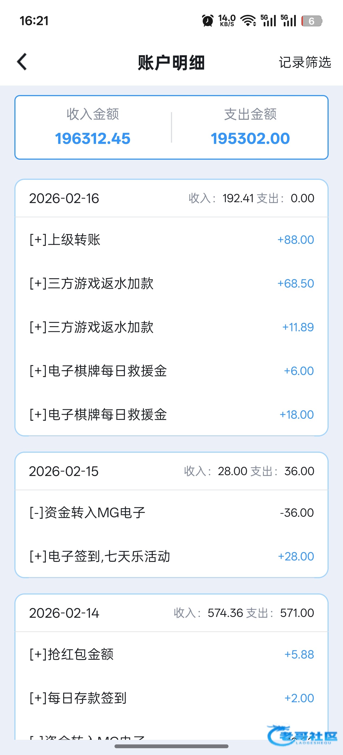Screen dimensions: 343x755
Task: Open the 记录筛选 record filter
Action: click(305, 62)
